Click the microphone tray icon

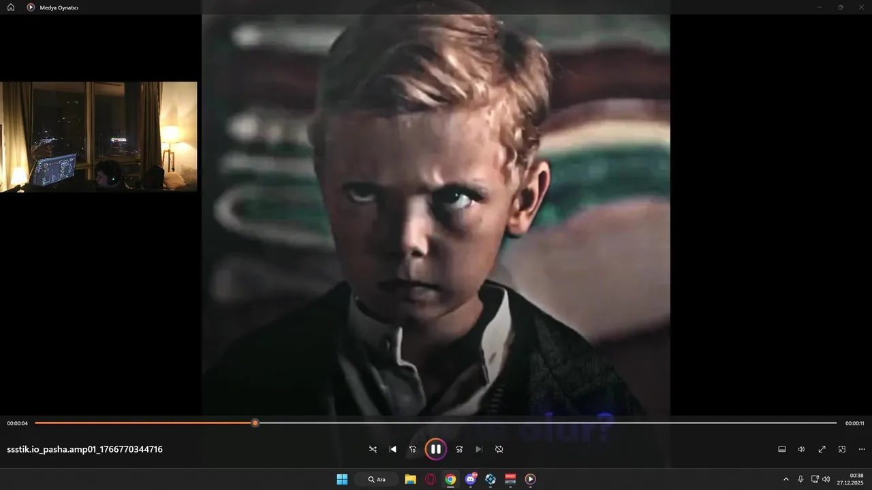(800, 479)
